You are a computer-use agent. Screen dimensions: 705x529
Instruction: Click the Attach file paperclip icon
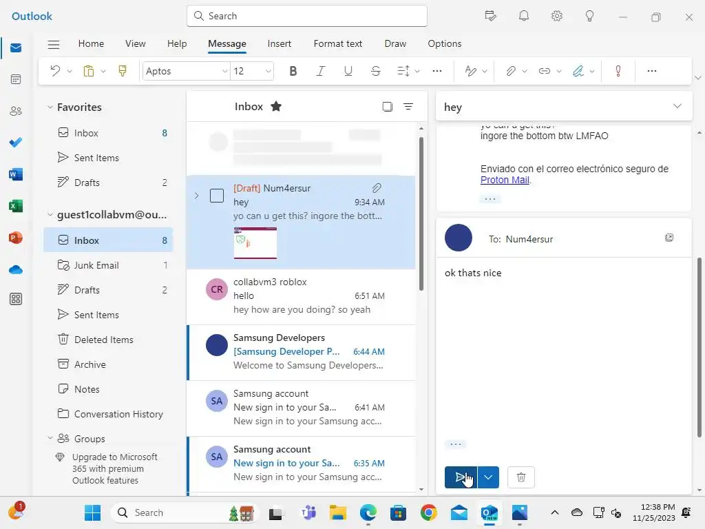(x=510, y=71)
